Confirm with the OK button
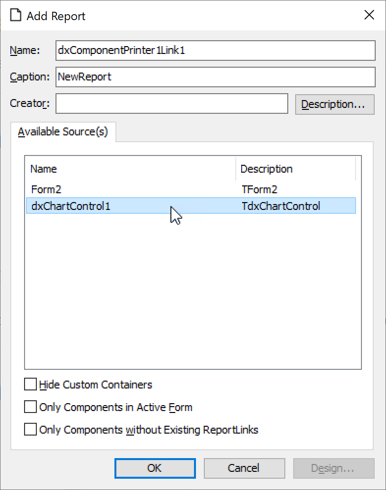386x490 pixels. coord(155,468)
